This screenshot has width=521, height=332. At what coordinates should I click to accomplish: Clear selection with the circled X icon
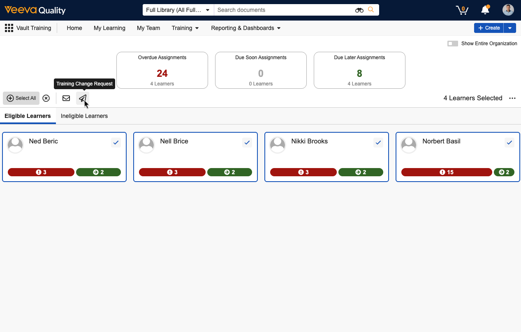(x=46, y=98)
